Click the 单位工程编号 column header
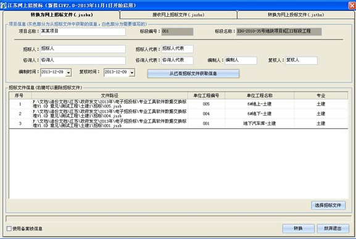 tap(206, 96)
